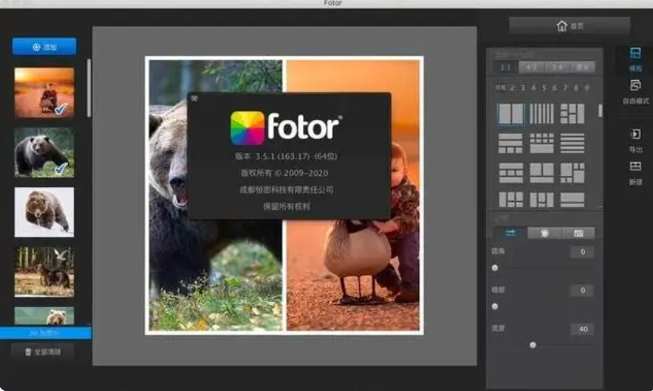The height and width of the screenshot is (391, 653).
Task: Choose the mosaic layout right of vertical strips
Action: [572, 113]
